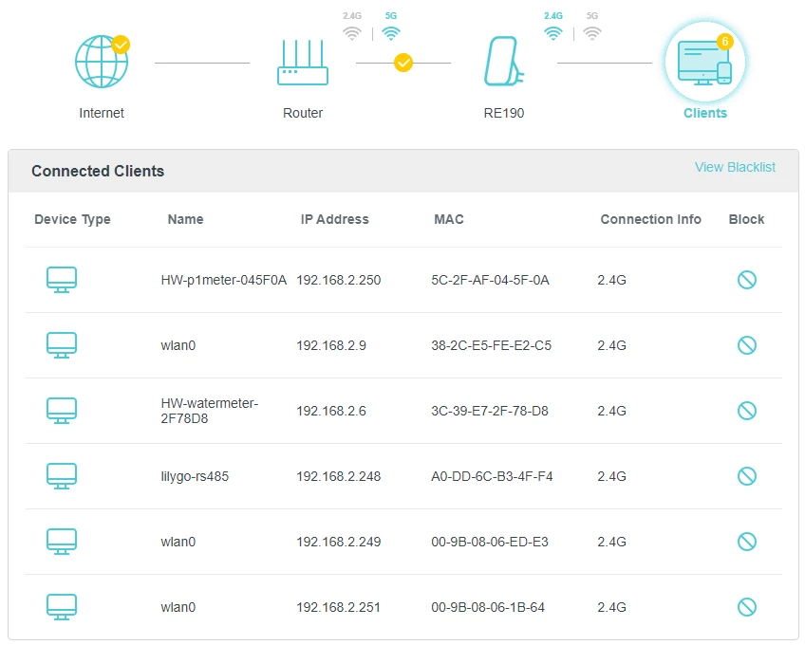Select the Internet label
The image size is (805, 645).
102,113
